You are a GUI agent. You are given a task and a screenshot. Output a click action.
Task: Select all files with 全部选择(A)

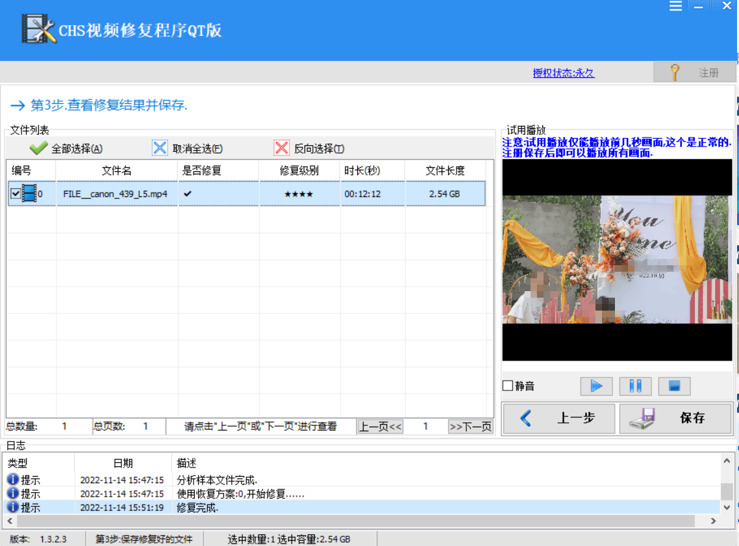tap(66, 148)
